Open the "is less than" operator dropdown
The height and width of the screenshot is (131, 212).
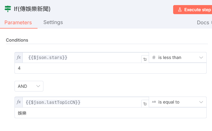(177, 57)
